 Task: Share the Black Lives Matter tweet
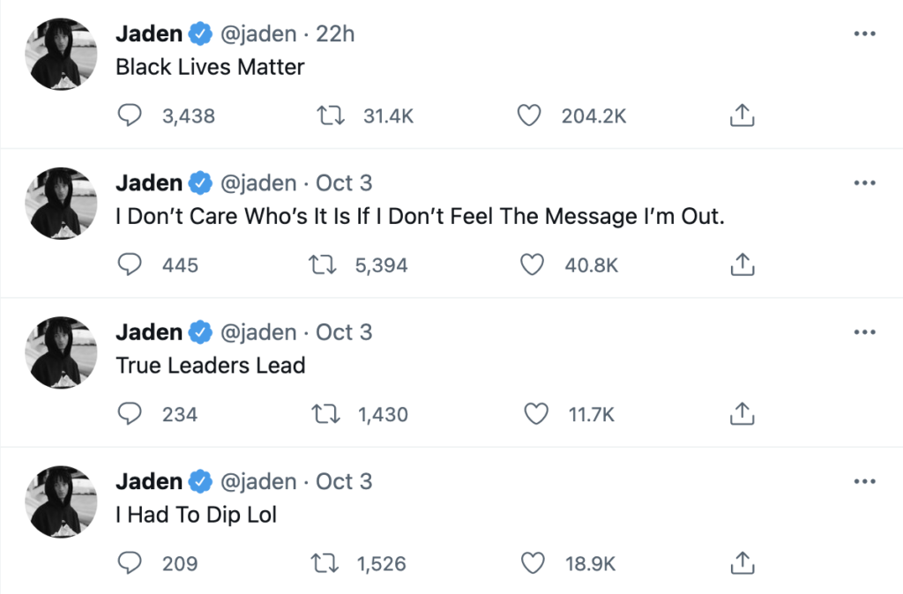point(742,115)
